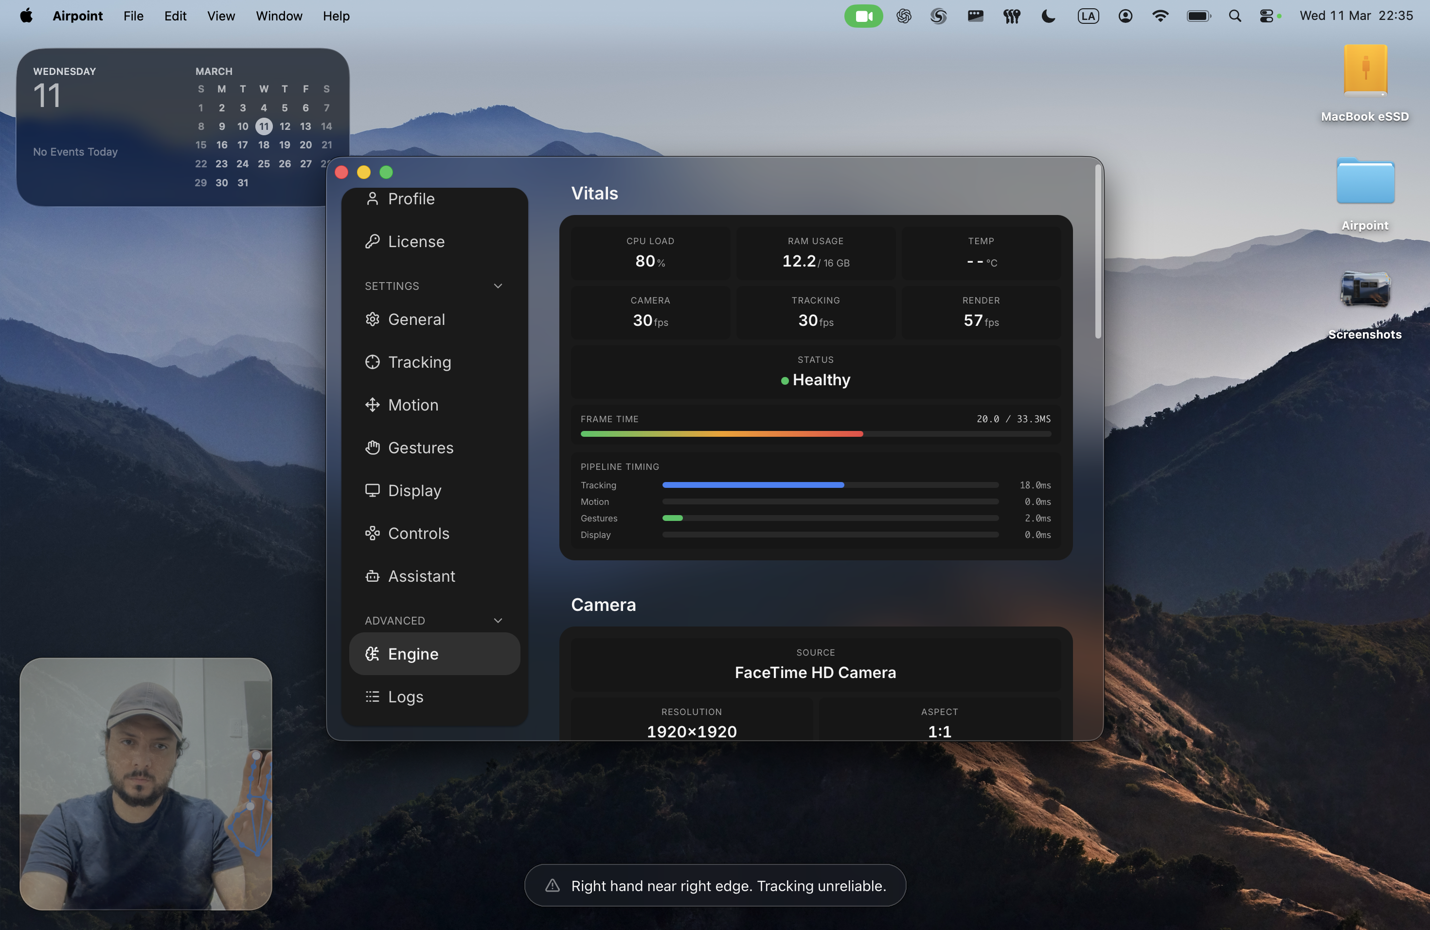Open License settings via the key icon
1430x930 pixels.
click(372, 241)
